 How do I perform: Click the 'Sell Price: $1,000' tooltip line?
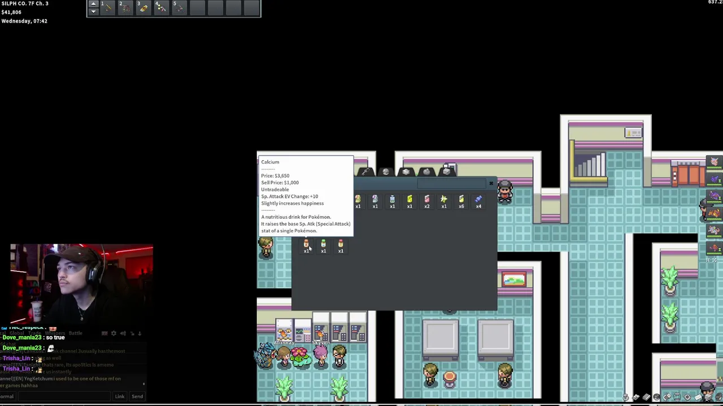(280, 183)
